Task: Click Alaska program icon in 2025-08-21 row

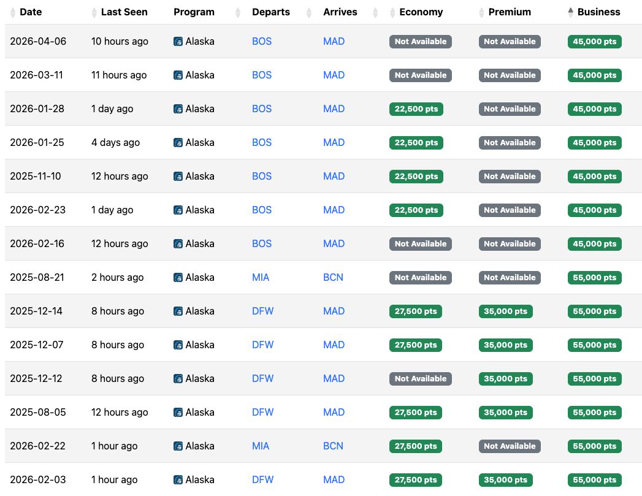Action: (x=178, y=278)
